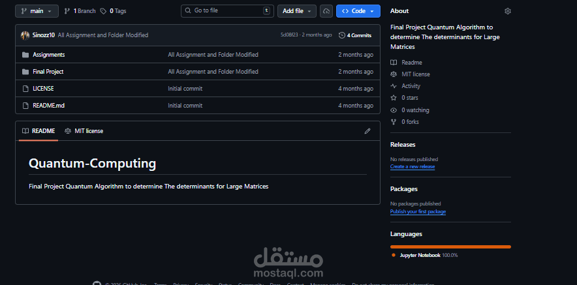The height and width of the screenshot is (285, 577).
Task: View the 0 forks link
Action: coord(410,122)
